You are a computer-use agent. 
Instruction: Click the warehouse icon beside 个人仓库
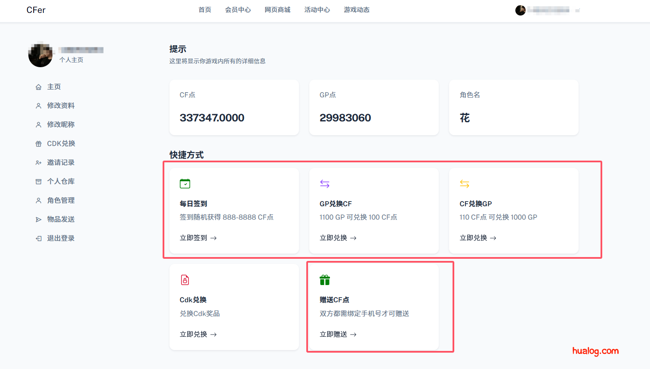(38, 181)
